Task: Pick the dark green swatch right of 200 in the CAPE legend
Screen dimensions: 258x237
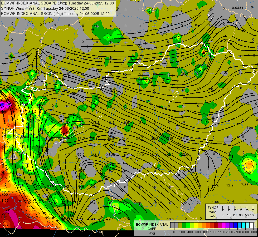Action: 184,225
